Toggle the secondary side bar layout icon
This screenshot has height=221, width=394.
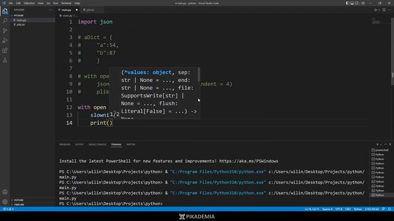coord(357,3)
